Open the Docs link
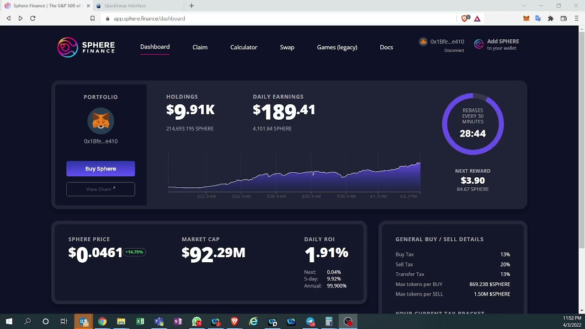 pos(386,47)
